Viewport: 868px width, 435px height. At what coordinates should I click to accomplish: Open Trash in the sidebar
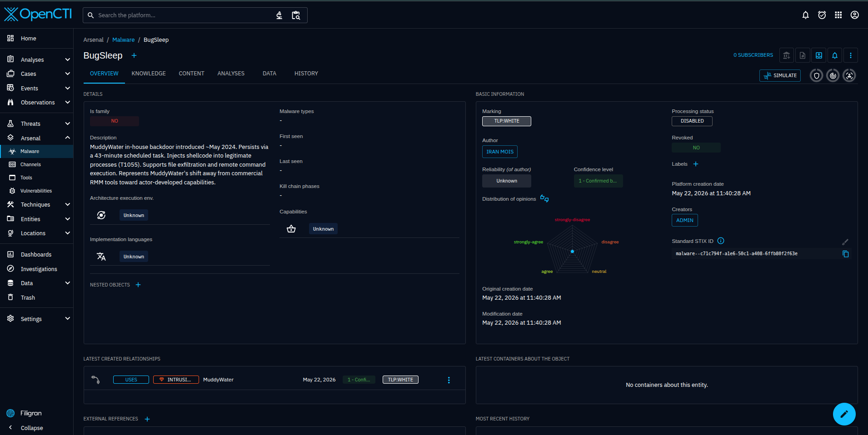(36, 298)
